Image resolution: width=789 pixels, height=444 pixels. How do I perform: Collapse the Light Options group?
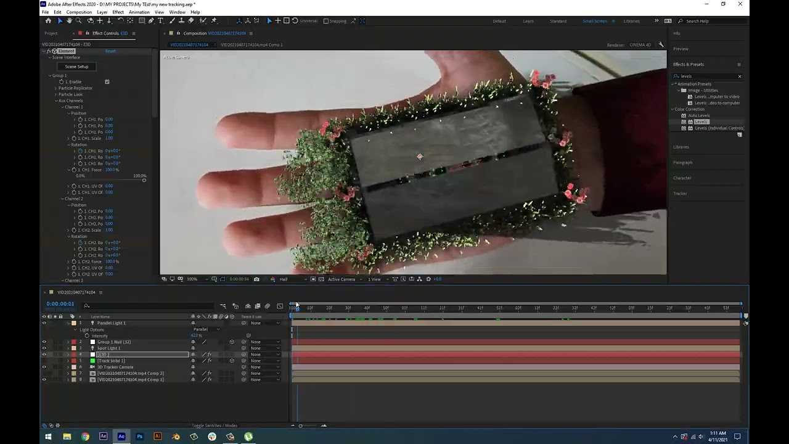[x=76, y=330]
